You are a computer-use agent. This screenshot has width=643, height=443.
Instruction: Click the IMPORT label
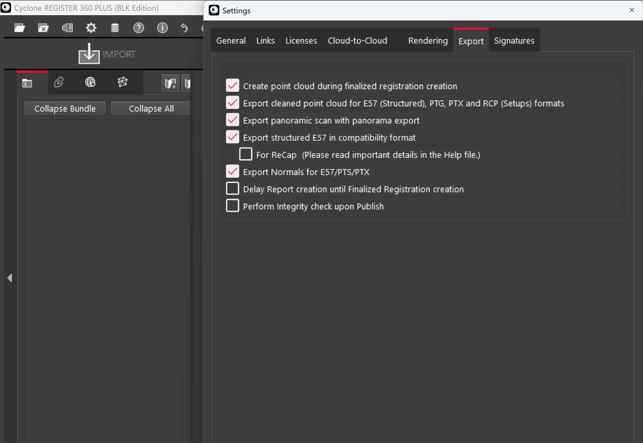[119, 54]
